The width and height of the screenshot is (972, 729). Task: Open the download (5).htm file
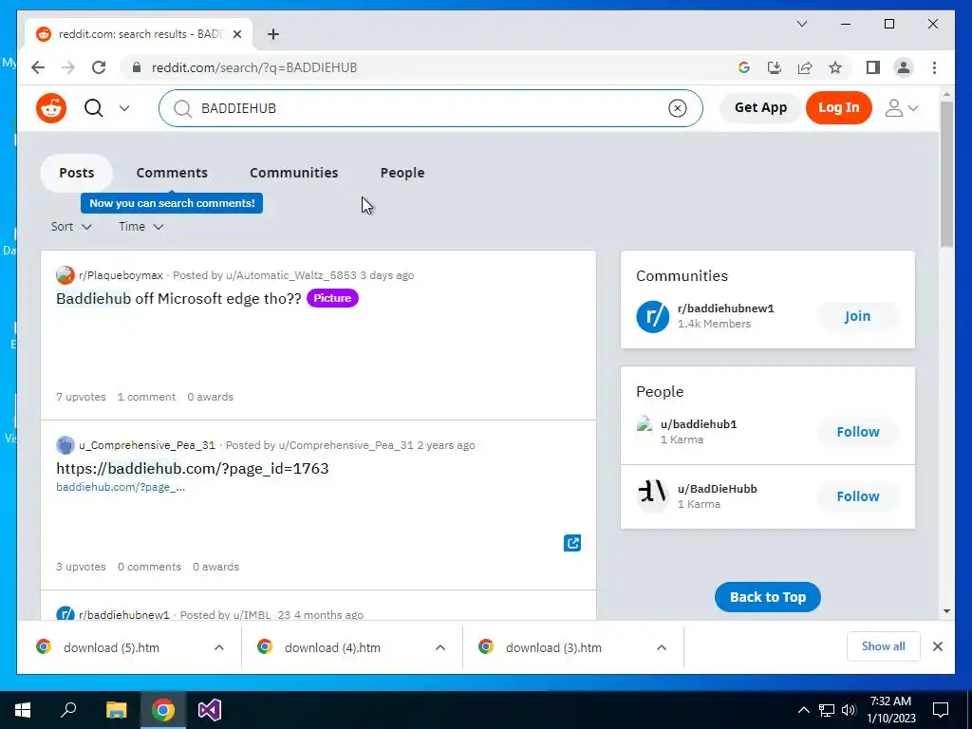click(112, 647)
